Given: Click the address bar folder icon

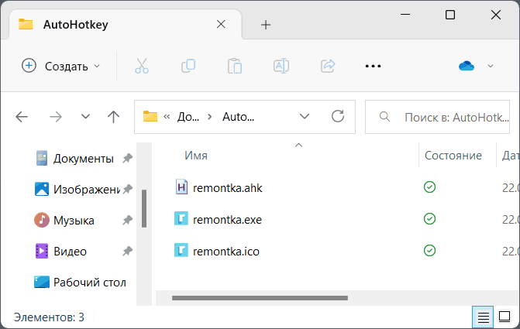Looking at the screenshot, I should click(150, 116).
